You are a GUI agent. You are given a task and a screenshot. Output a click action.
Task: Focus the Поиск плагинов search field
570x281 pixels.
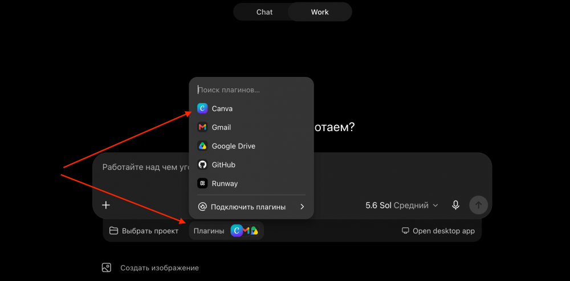(251, 89)
